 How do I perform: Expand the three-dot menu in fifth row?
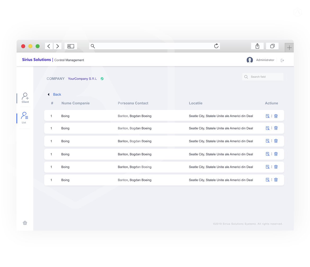click(272, 167)
